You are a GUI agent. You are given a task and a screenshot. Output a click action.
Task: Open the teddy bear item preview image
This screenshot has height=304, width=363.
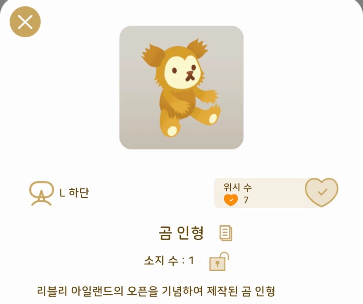tap(181, 88)
